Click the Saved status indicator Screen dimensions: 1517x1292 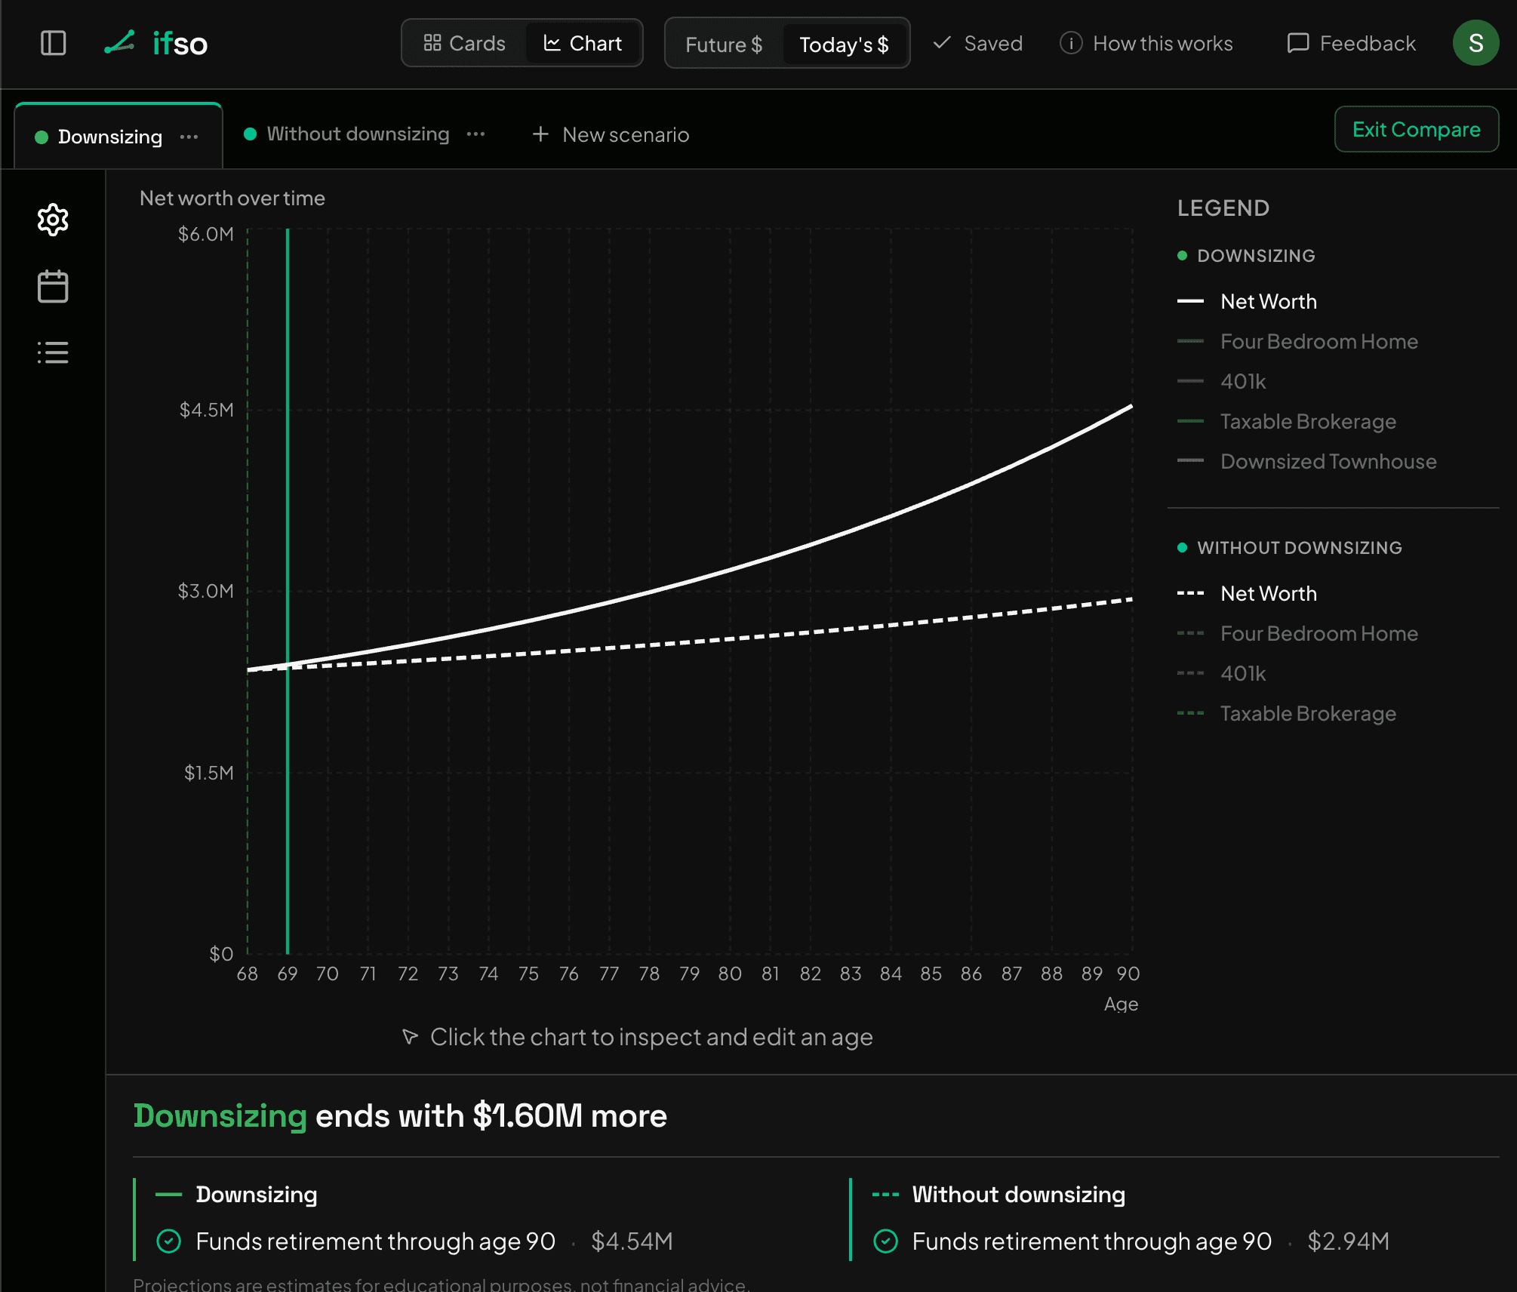(x=978, y=43)
